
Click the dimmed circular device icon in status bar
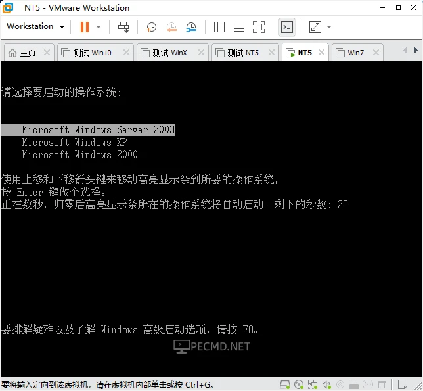pyautogui.click(x=340, y=384)
